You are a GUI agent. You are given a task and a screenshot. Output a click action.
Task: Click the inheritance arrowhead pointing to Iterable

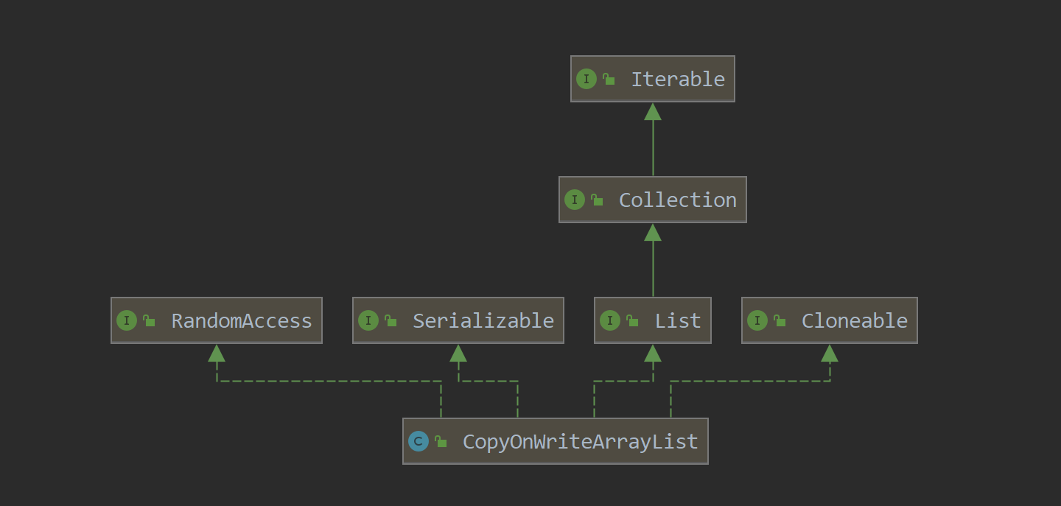(653, 112)
